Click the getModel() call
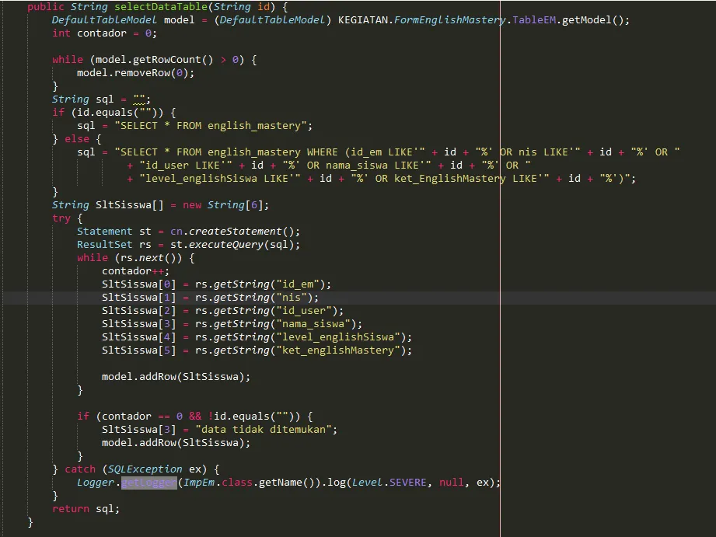 (x=592, y=20)
